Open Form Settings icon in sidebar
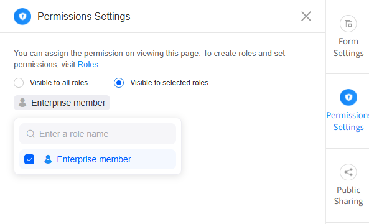This screenshot has width=369, height=224. [x=348, y=24]
